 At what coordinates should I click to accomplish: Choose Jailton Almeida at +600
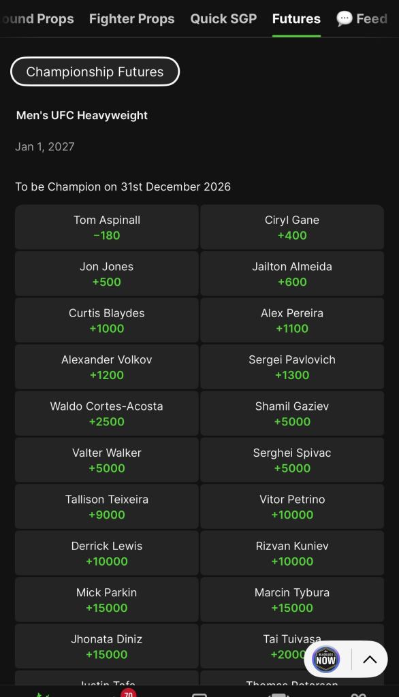pos(292,274)
